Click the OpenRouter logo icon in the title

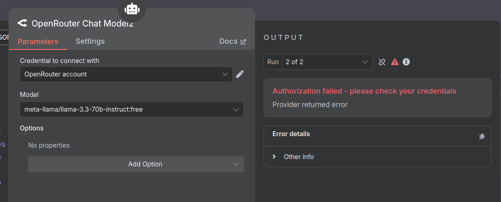tap(22, 23)
